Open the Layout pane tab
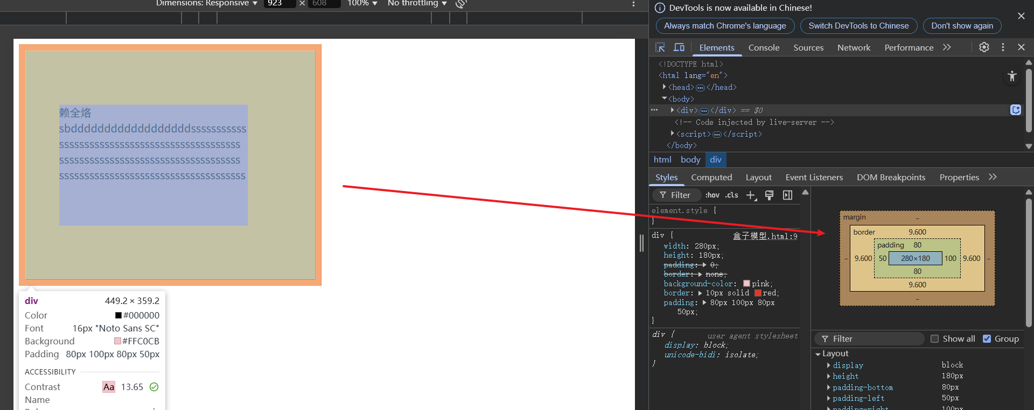Screen dimensions: 1034x410 (758, 177)
